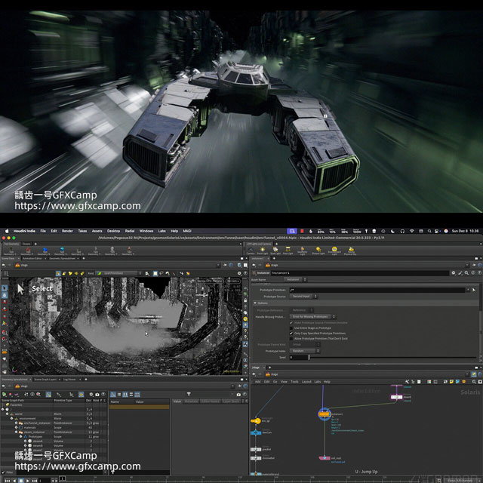Click the macOS Wi-Fi status icon
The width and height of the screenshot is (483, 483).
tap(411, 231)
